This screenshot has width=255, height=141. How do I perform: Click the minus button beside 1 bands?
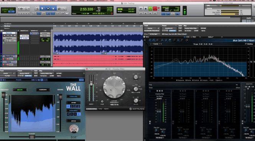click(x=151, y=44)
